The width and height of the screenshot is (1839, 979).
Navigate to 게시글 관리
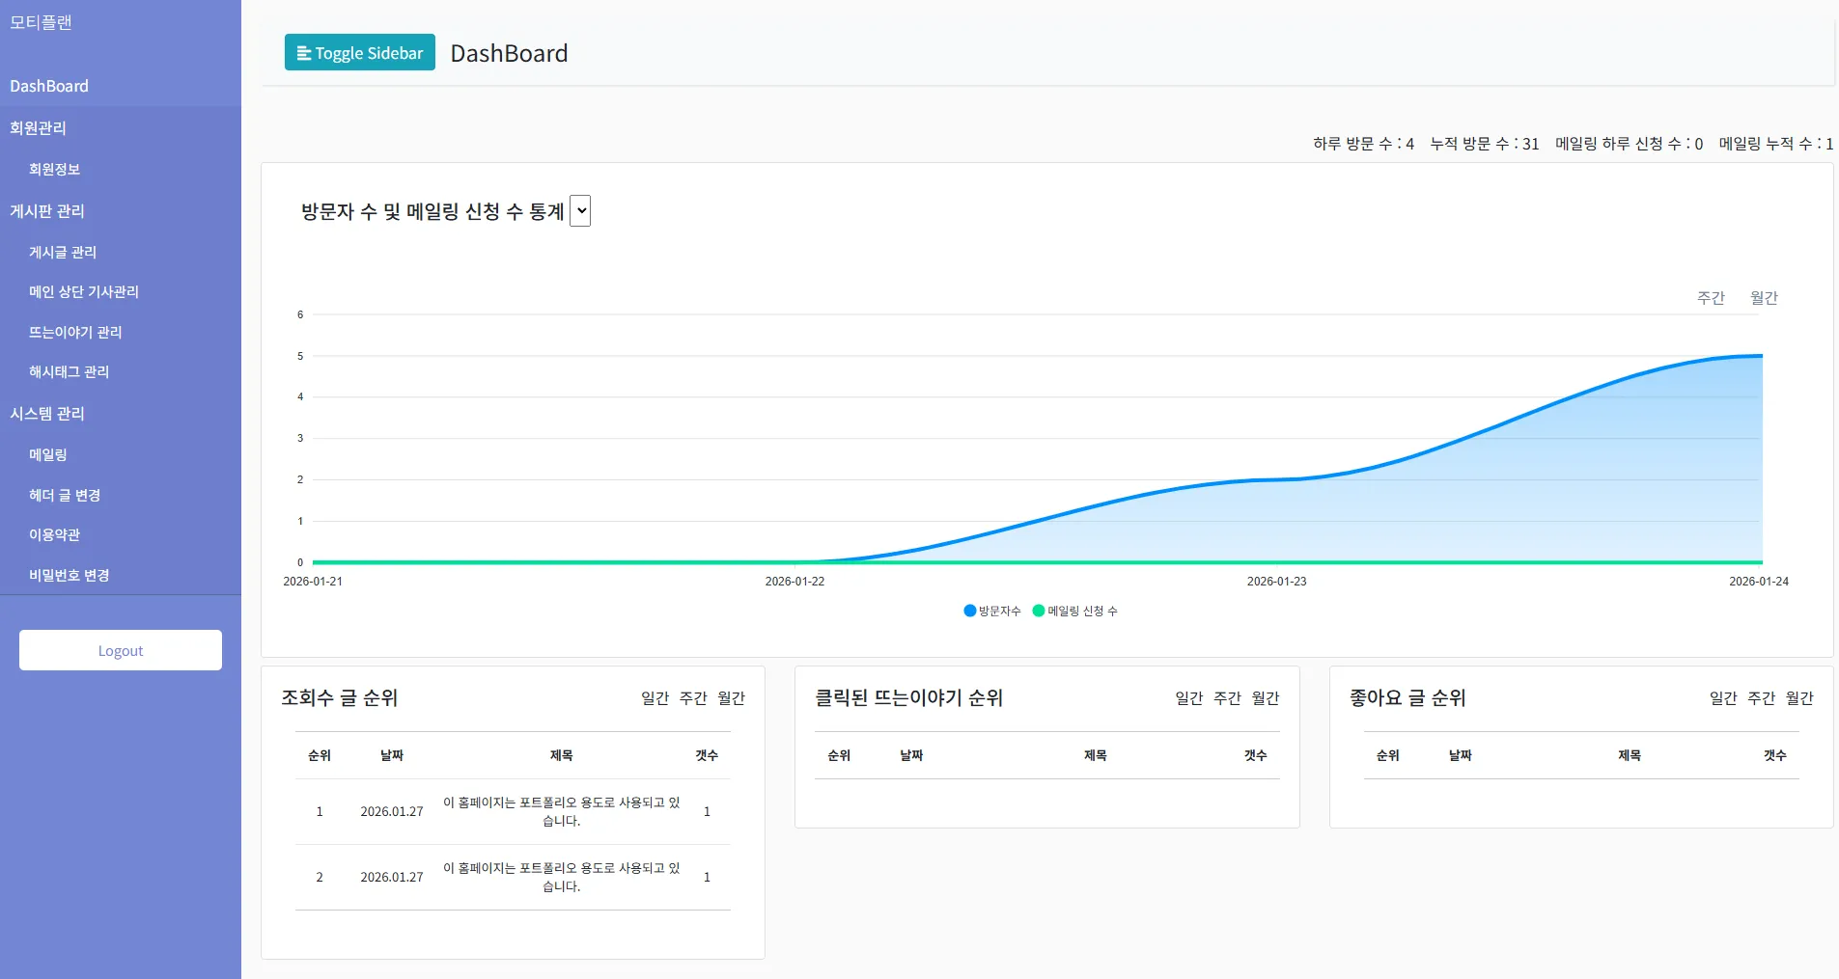(62, 252)
